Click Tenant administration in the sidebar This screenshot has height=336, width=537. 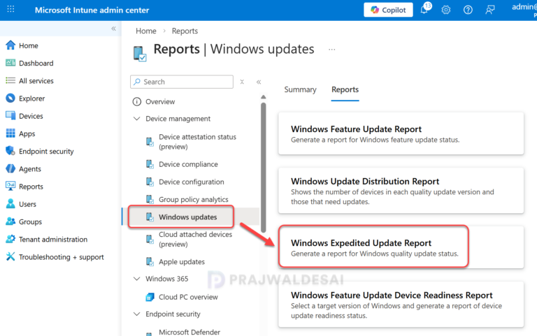point(53,239)
